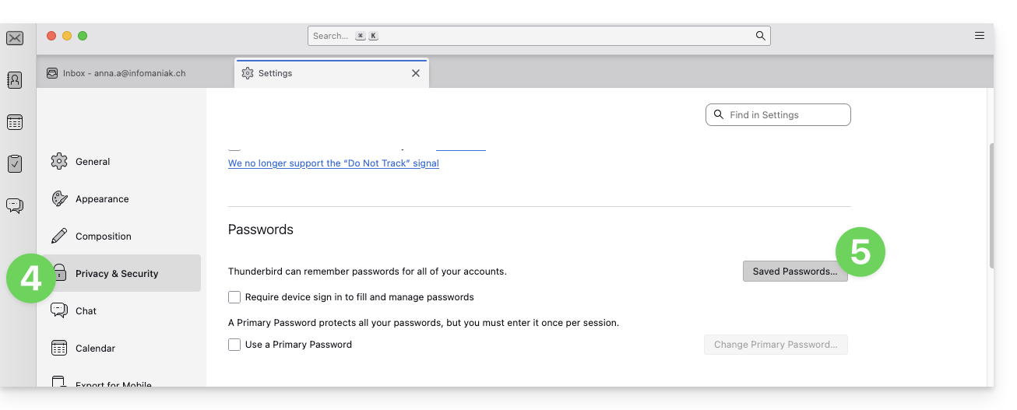Click the Saved Passwords button
Screen dimensions: 1017x410
click(794, 272)
